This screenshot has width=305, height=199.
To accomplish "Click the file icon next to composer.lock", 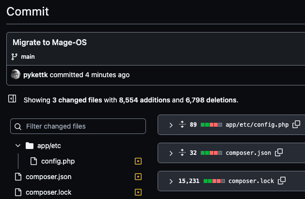I will (x=18, y=192).
